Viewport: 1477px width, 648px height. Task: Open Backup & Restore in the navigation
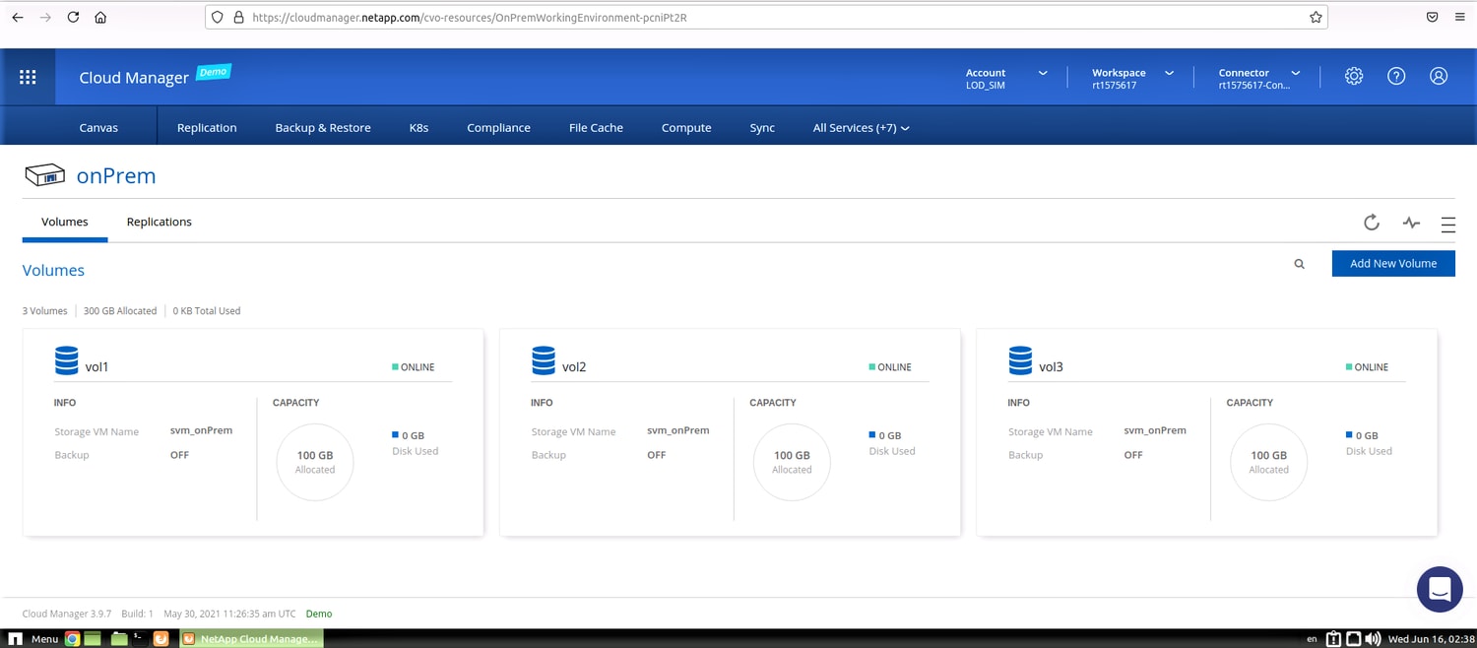click(322, 128)
